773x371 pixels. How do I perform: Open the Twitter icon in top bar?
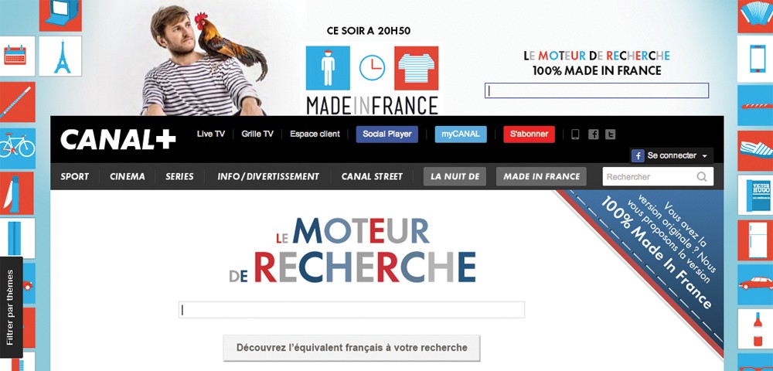[x=611, y=134]
